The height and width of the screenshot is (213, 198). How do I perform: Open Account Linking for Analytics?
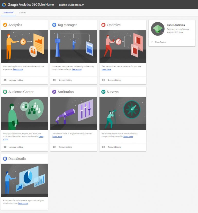(x=16, y=80)
